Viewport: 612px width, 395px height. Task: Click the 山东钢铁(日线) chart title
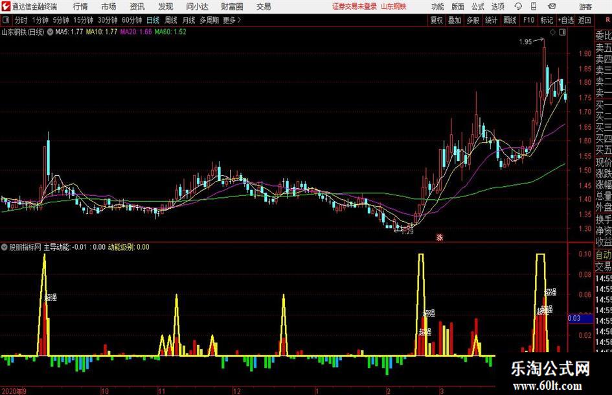point(23,32)
